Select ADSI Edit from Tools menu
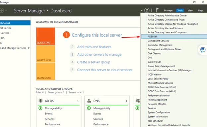Image resolution: width=207 pixels, height=127 pixels. coord(174,37)
